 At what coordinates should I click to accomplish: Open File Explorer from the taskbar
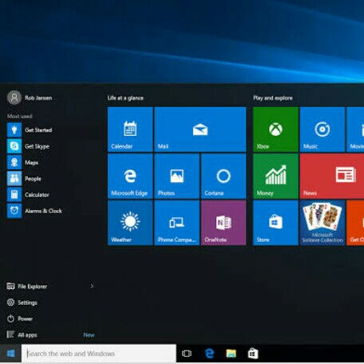231,354
